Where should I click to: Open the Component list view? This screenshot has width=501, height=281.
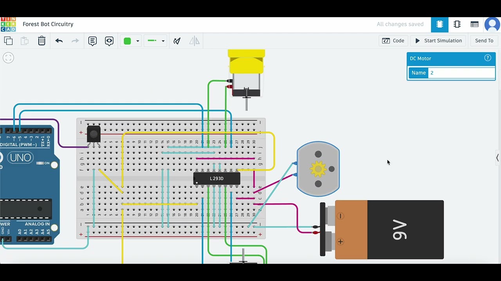click(475, 24)
